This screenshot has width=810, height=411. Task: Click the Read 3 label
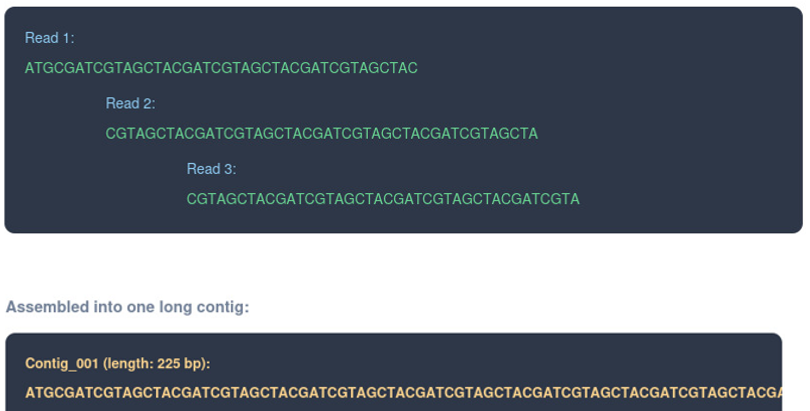(x=211, y=169)
